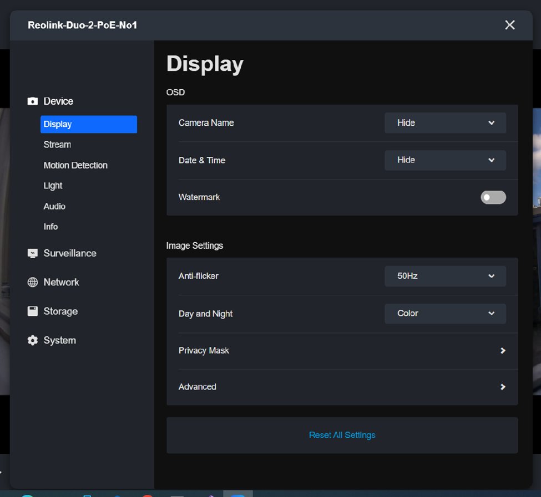Click the Advanced row label
Screen dimensions: 541x497
point(198,387)
